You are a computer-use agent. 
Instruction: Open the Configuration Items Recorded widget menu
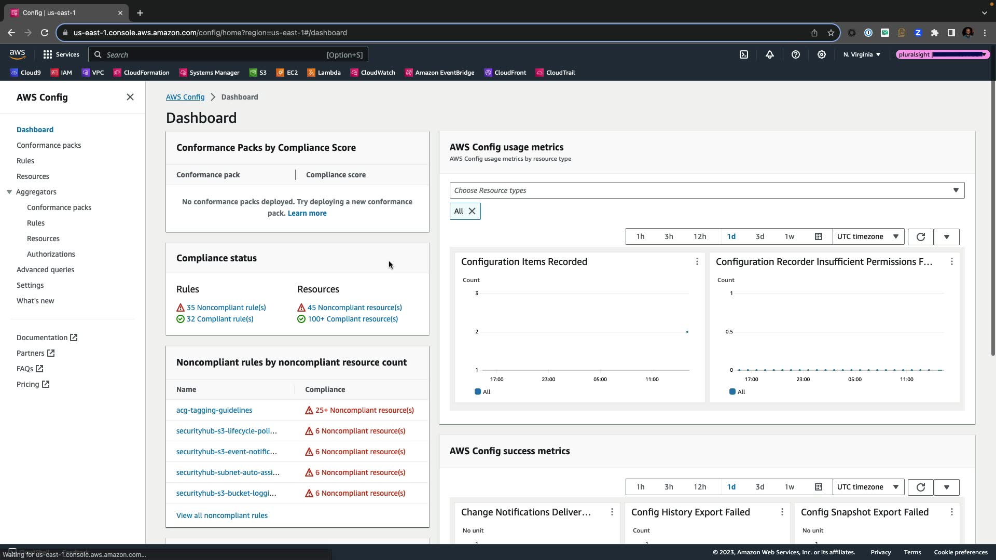pos(697,262)
